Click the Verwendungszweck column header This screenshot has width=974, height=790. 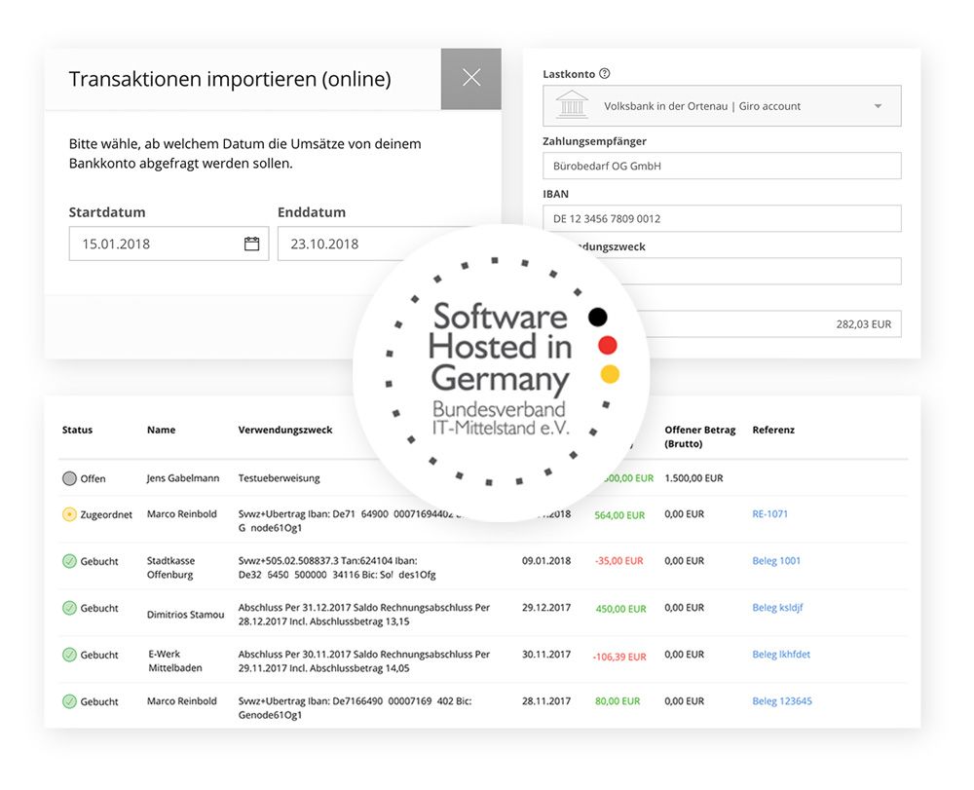[285, 430]
